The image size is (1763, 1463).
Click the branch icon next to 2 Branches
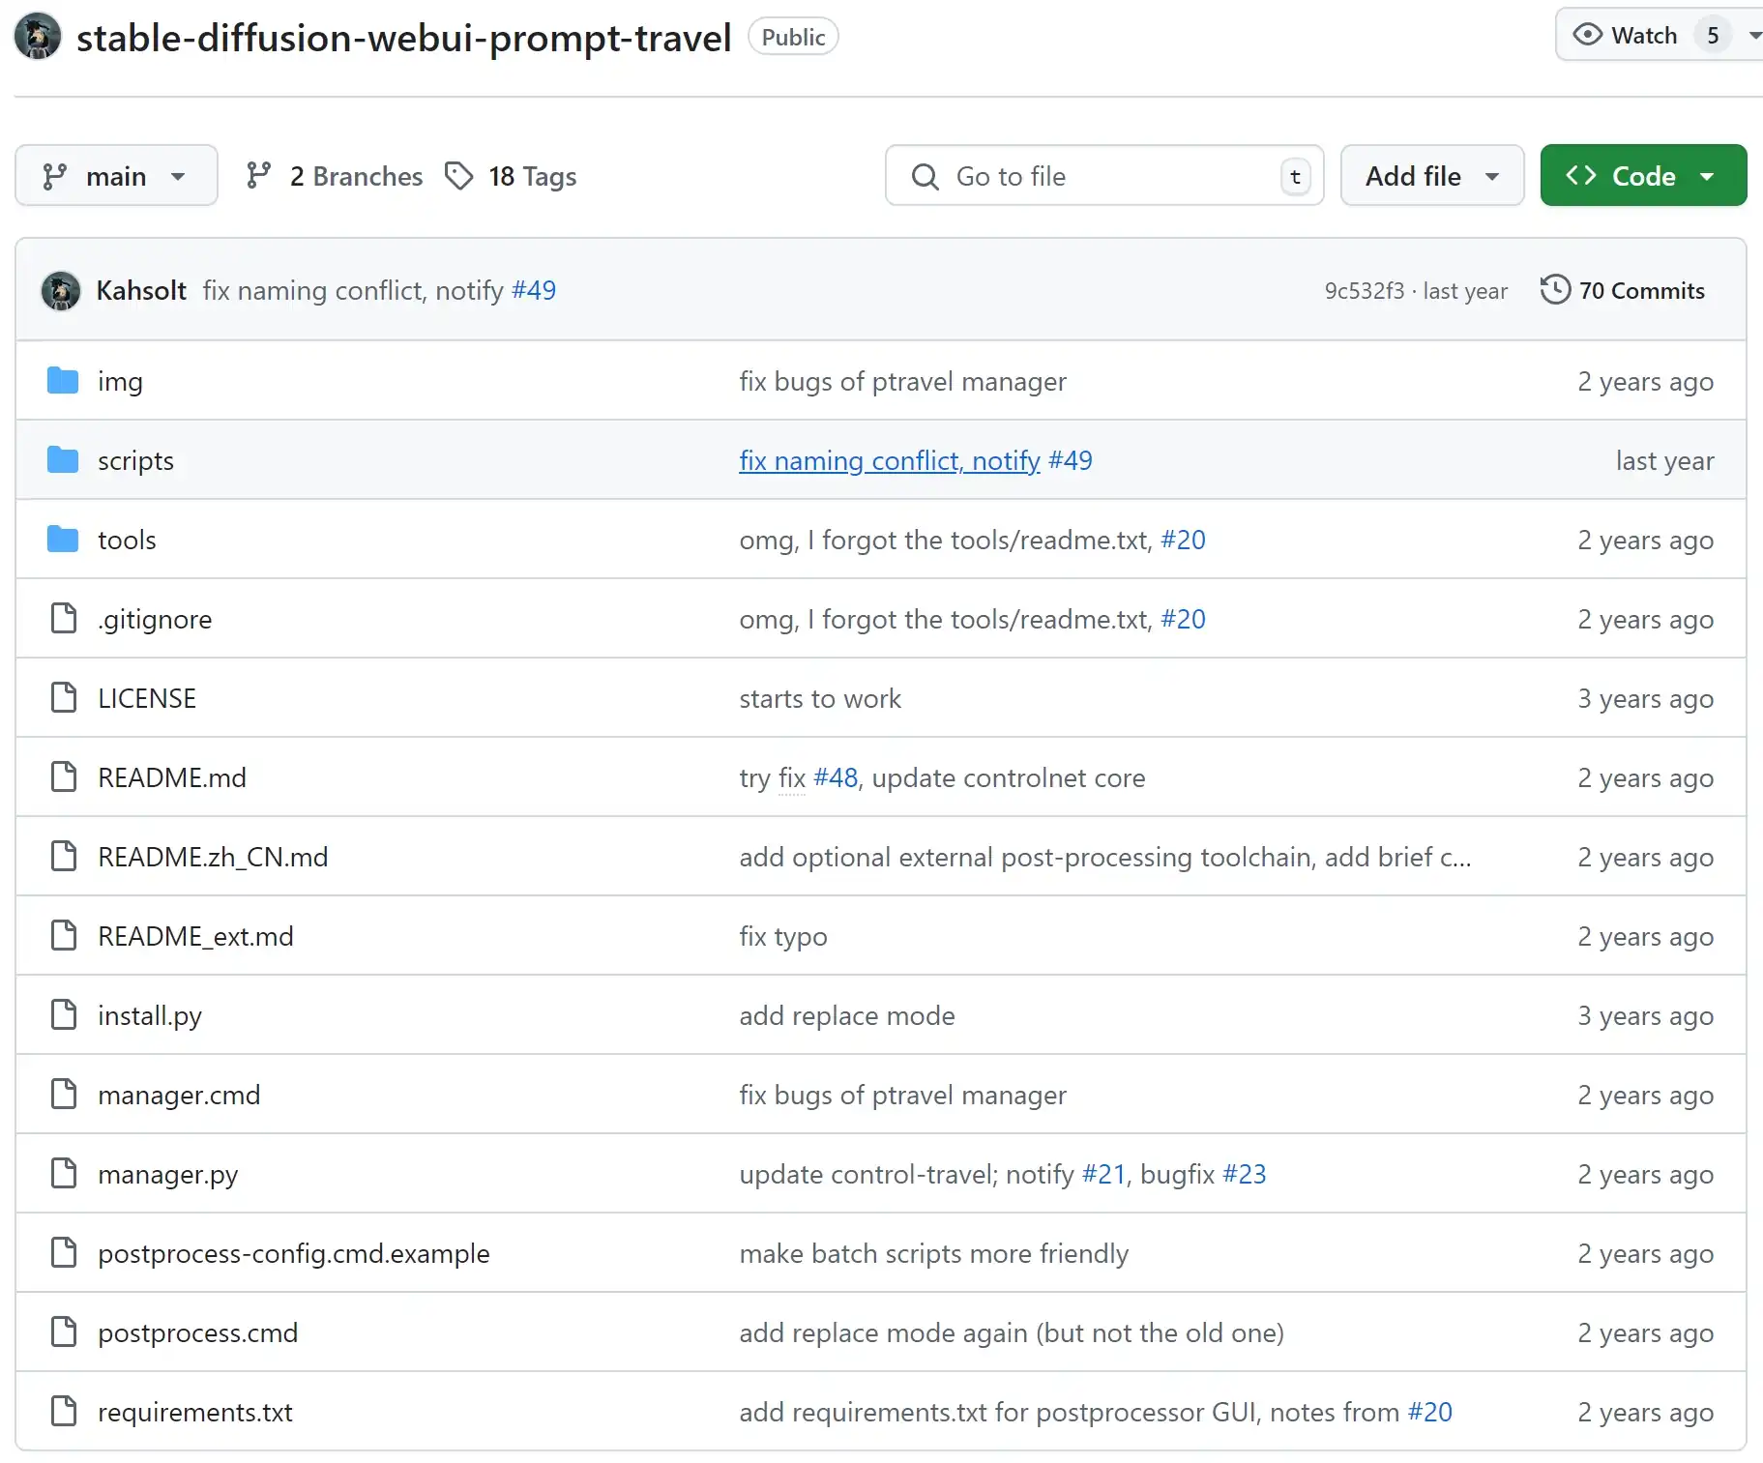[x=258, y=176]
